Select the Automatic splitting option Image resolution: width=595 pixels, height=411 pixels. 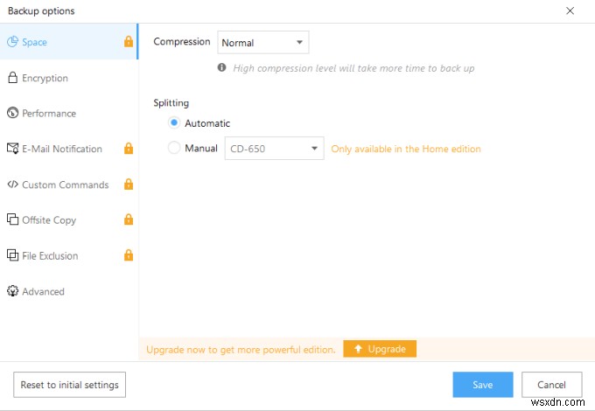point(174,123)
